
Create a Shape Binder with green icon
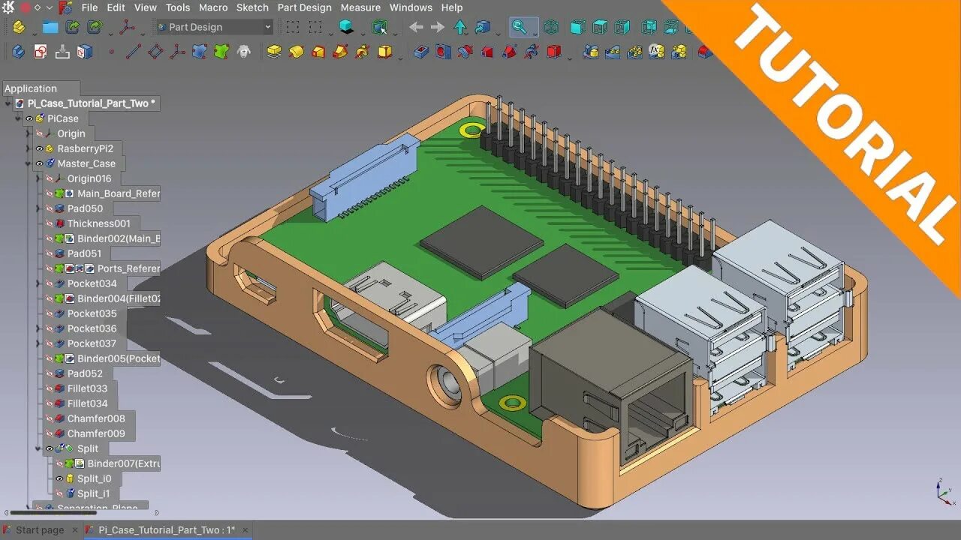221,52
